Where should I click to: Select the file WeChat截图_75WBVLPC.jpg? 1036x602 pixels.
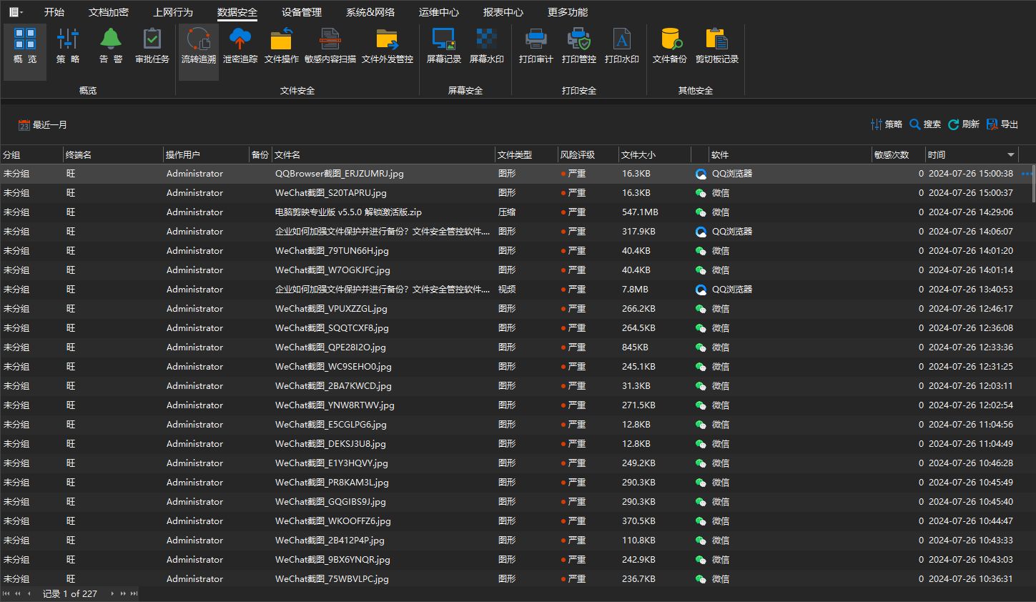332,579
